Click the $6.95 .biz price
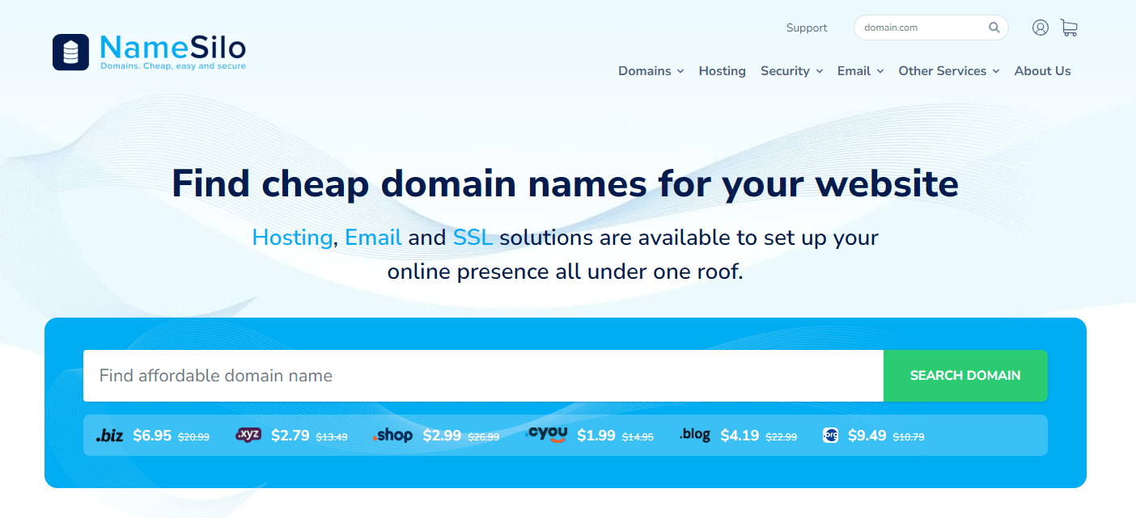 pos(152,436)
